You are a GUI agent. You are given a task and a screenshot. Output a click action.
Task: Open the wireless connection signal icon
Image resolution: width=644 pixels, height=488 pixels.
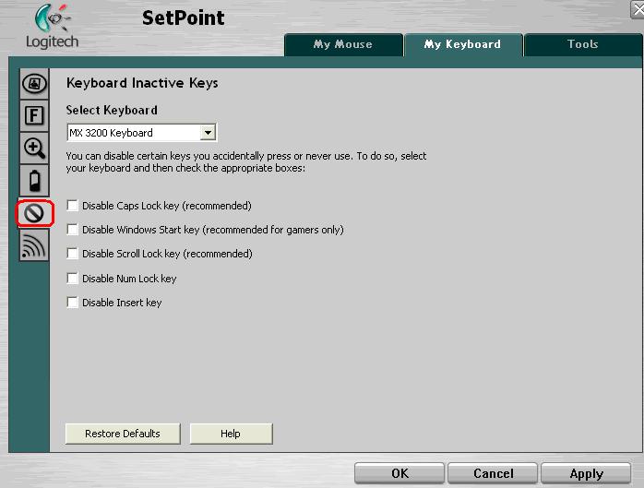click(x=34, y=245)
